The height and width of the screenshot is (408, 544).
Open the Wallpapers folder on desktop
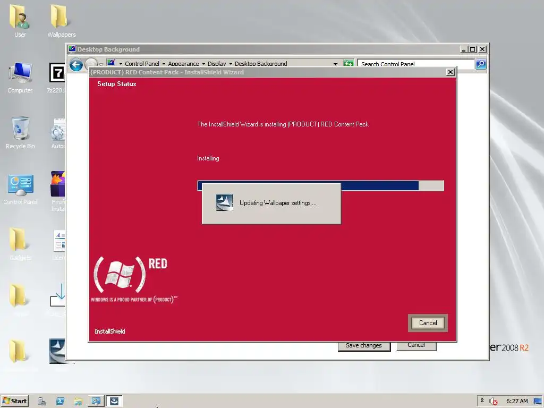[x=61, y=21]
